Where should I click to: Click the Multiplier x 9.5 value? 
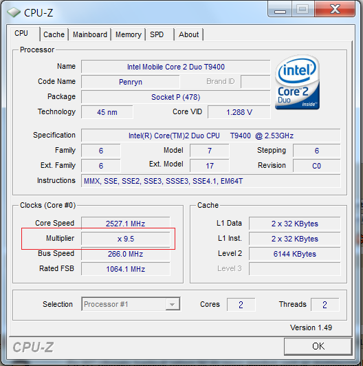point(126,239)
